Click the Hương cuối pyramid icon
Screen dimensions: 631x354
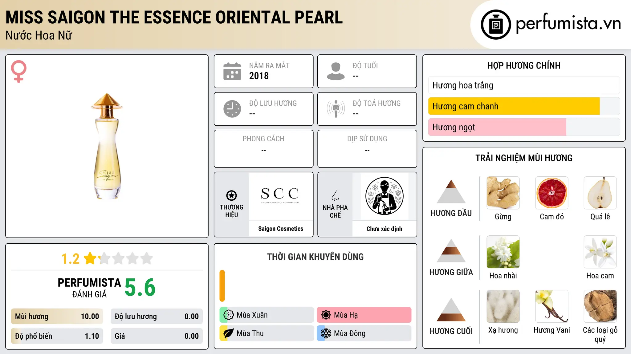[x=451, y=309]
